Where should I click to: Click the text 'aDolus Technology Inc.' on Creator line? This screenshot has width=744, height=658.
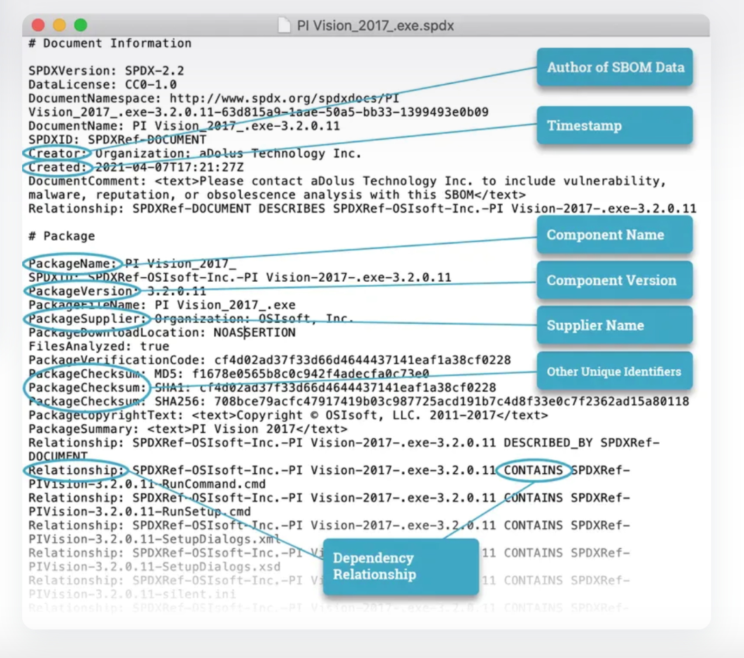(x=280, y=153)
